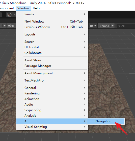Open the scene camera dropdown arrow
This screenshot has height=141, width=135.
(x=95, y=26)
